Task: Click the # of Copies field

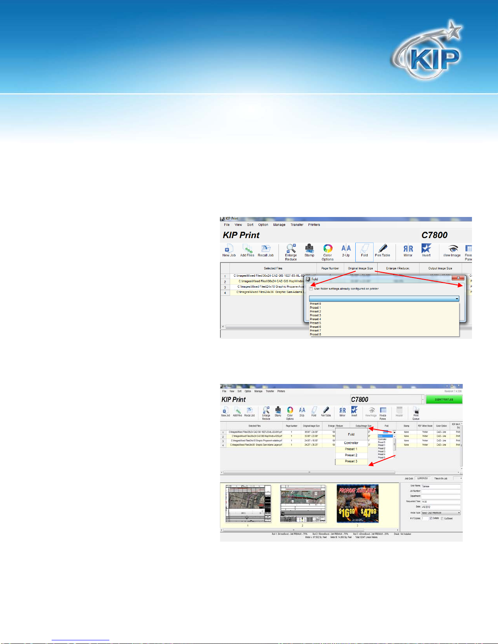Action: (425, 518)
